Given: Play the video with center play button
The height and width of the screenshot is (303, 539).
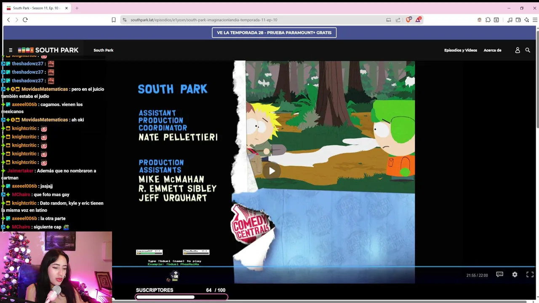Looking at the screenshot, I should (x=272, y=171).
